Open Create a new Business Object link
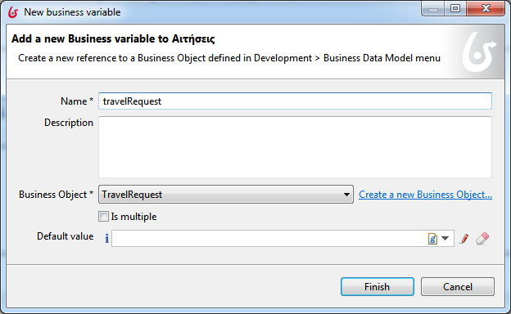The height and width of the screenshot is (314, 511). coord(425,195)
